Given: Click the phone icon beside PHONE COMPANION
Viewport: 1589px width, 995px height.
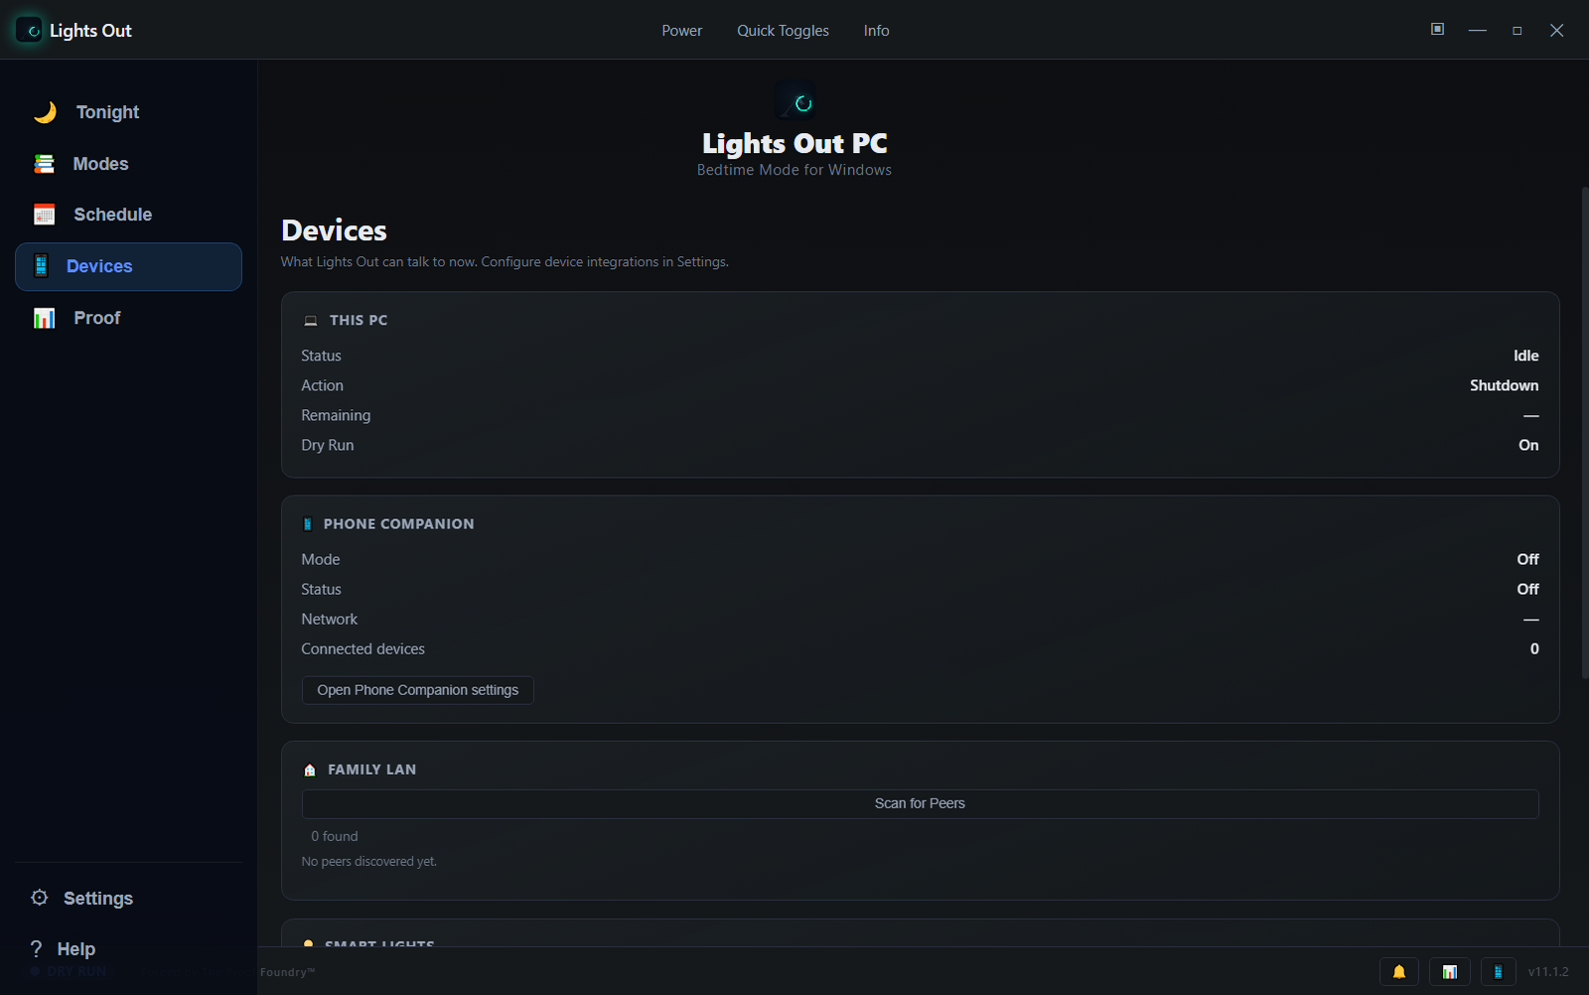Looking at the screenshot, I should [x=308, y=524].
